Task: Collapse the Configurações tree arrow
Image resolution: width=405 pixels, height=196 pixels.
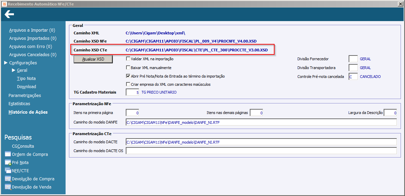Action: pyautogui.click(x=6, y=63)
